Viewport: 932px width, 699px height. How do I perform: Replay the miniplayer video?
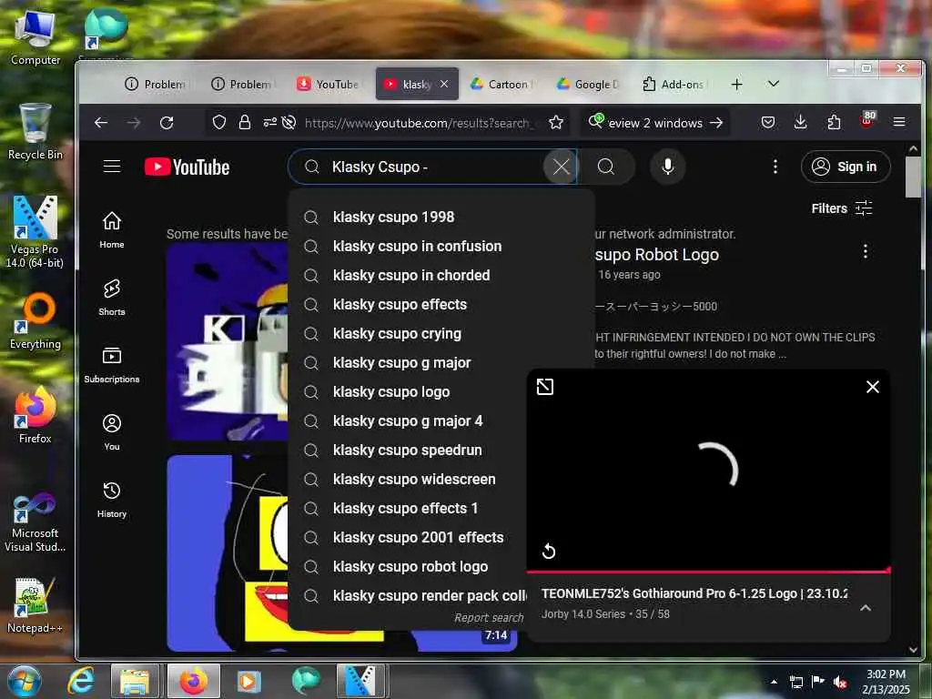pos(549,551)
